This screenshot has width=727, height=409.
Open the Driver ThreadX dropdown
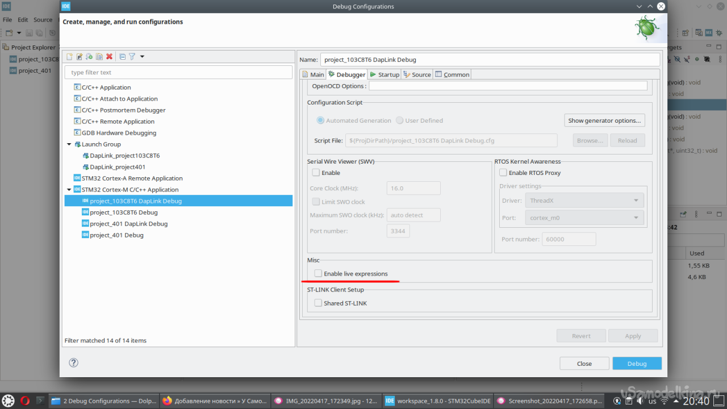pyautogui.click(x=585, y=201)
